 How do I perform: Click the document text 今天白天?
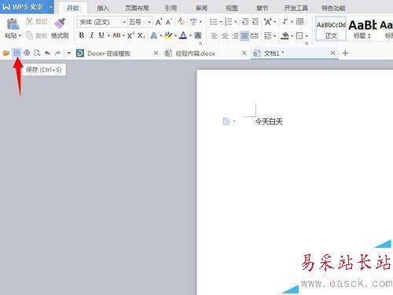(269, 122)
